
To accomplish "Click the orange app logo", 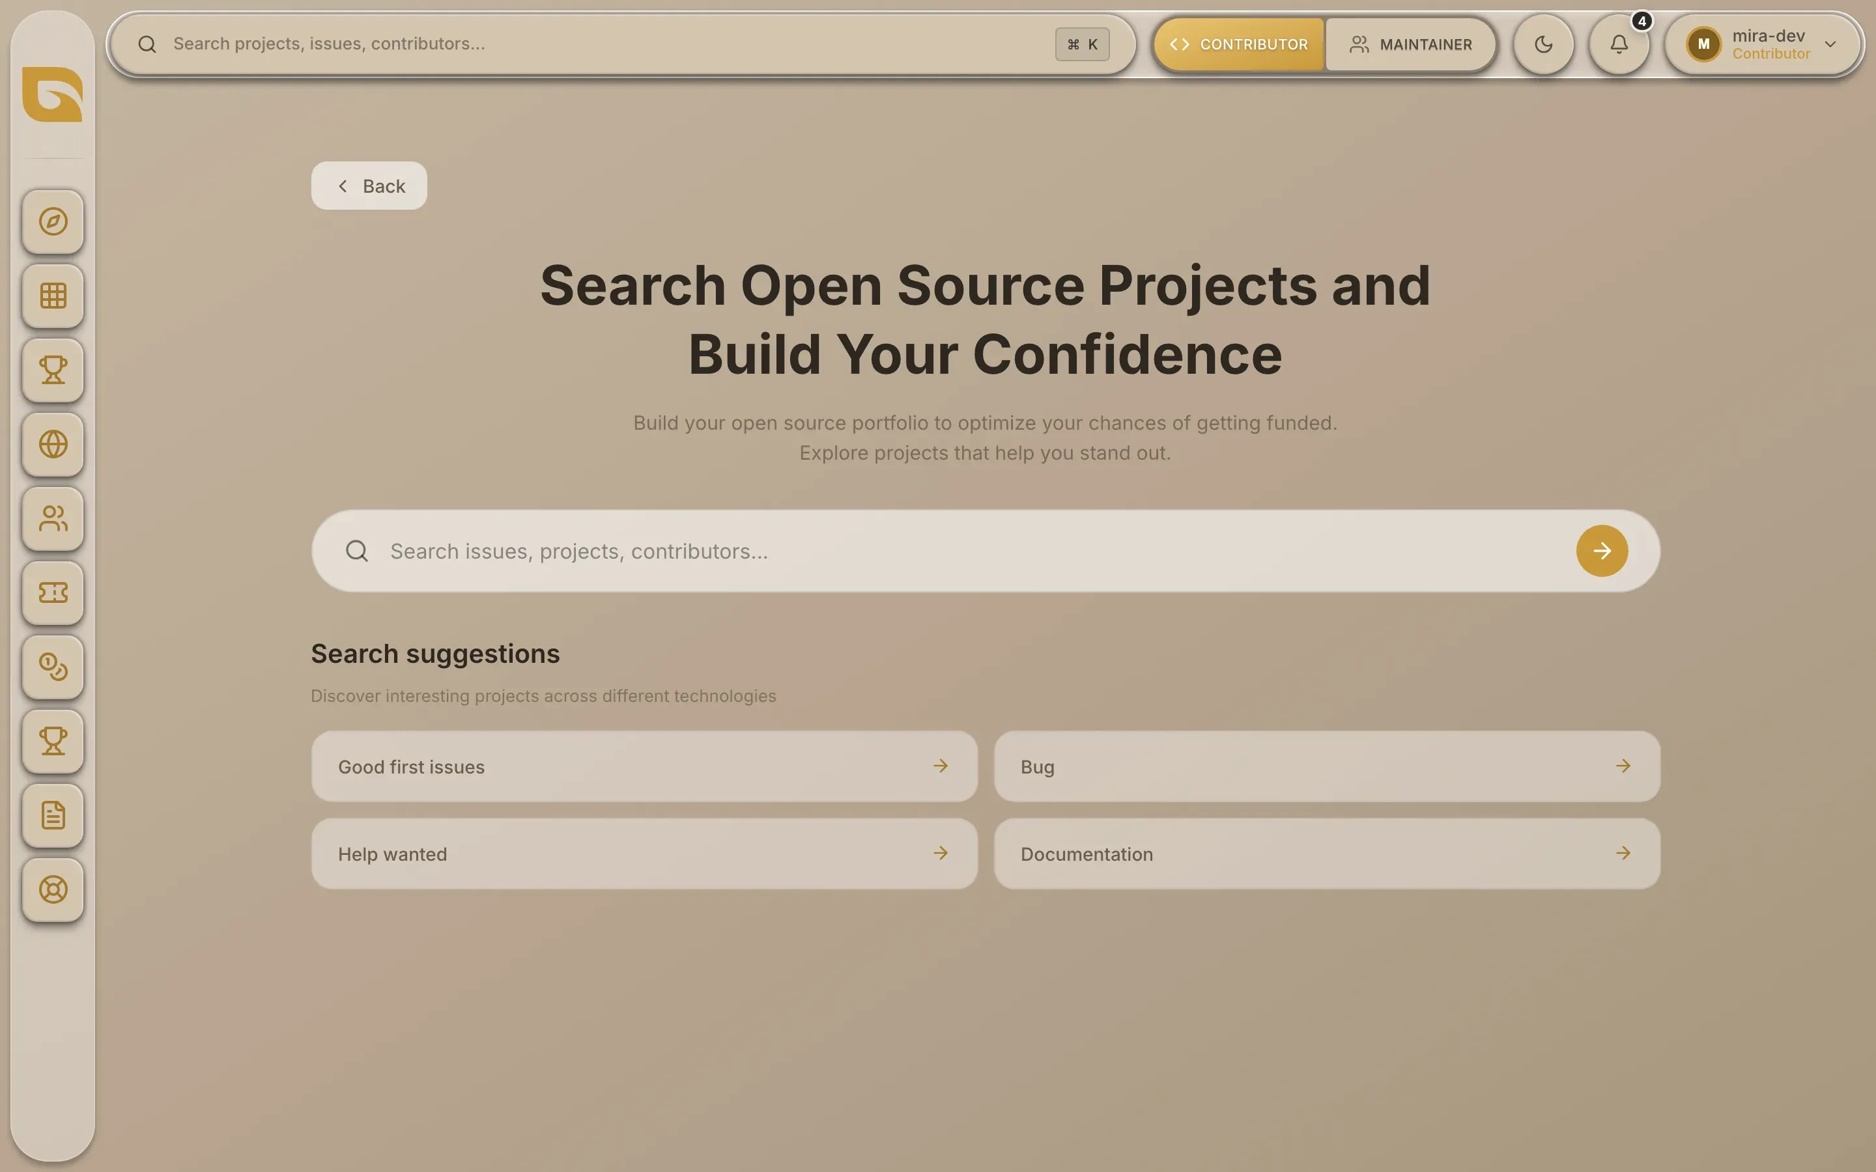I will click(53, 94).
